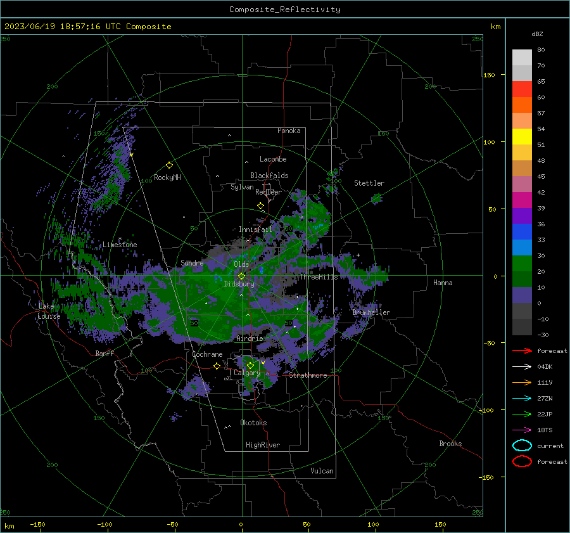Click the purple 39-36 dBZ color swatch
Screen dimensions: 570x533
pyautogui.click(x=522, y=216)
